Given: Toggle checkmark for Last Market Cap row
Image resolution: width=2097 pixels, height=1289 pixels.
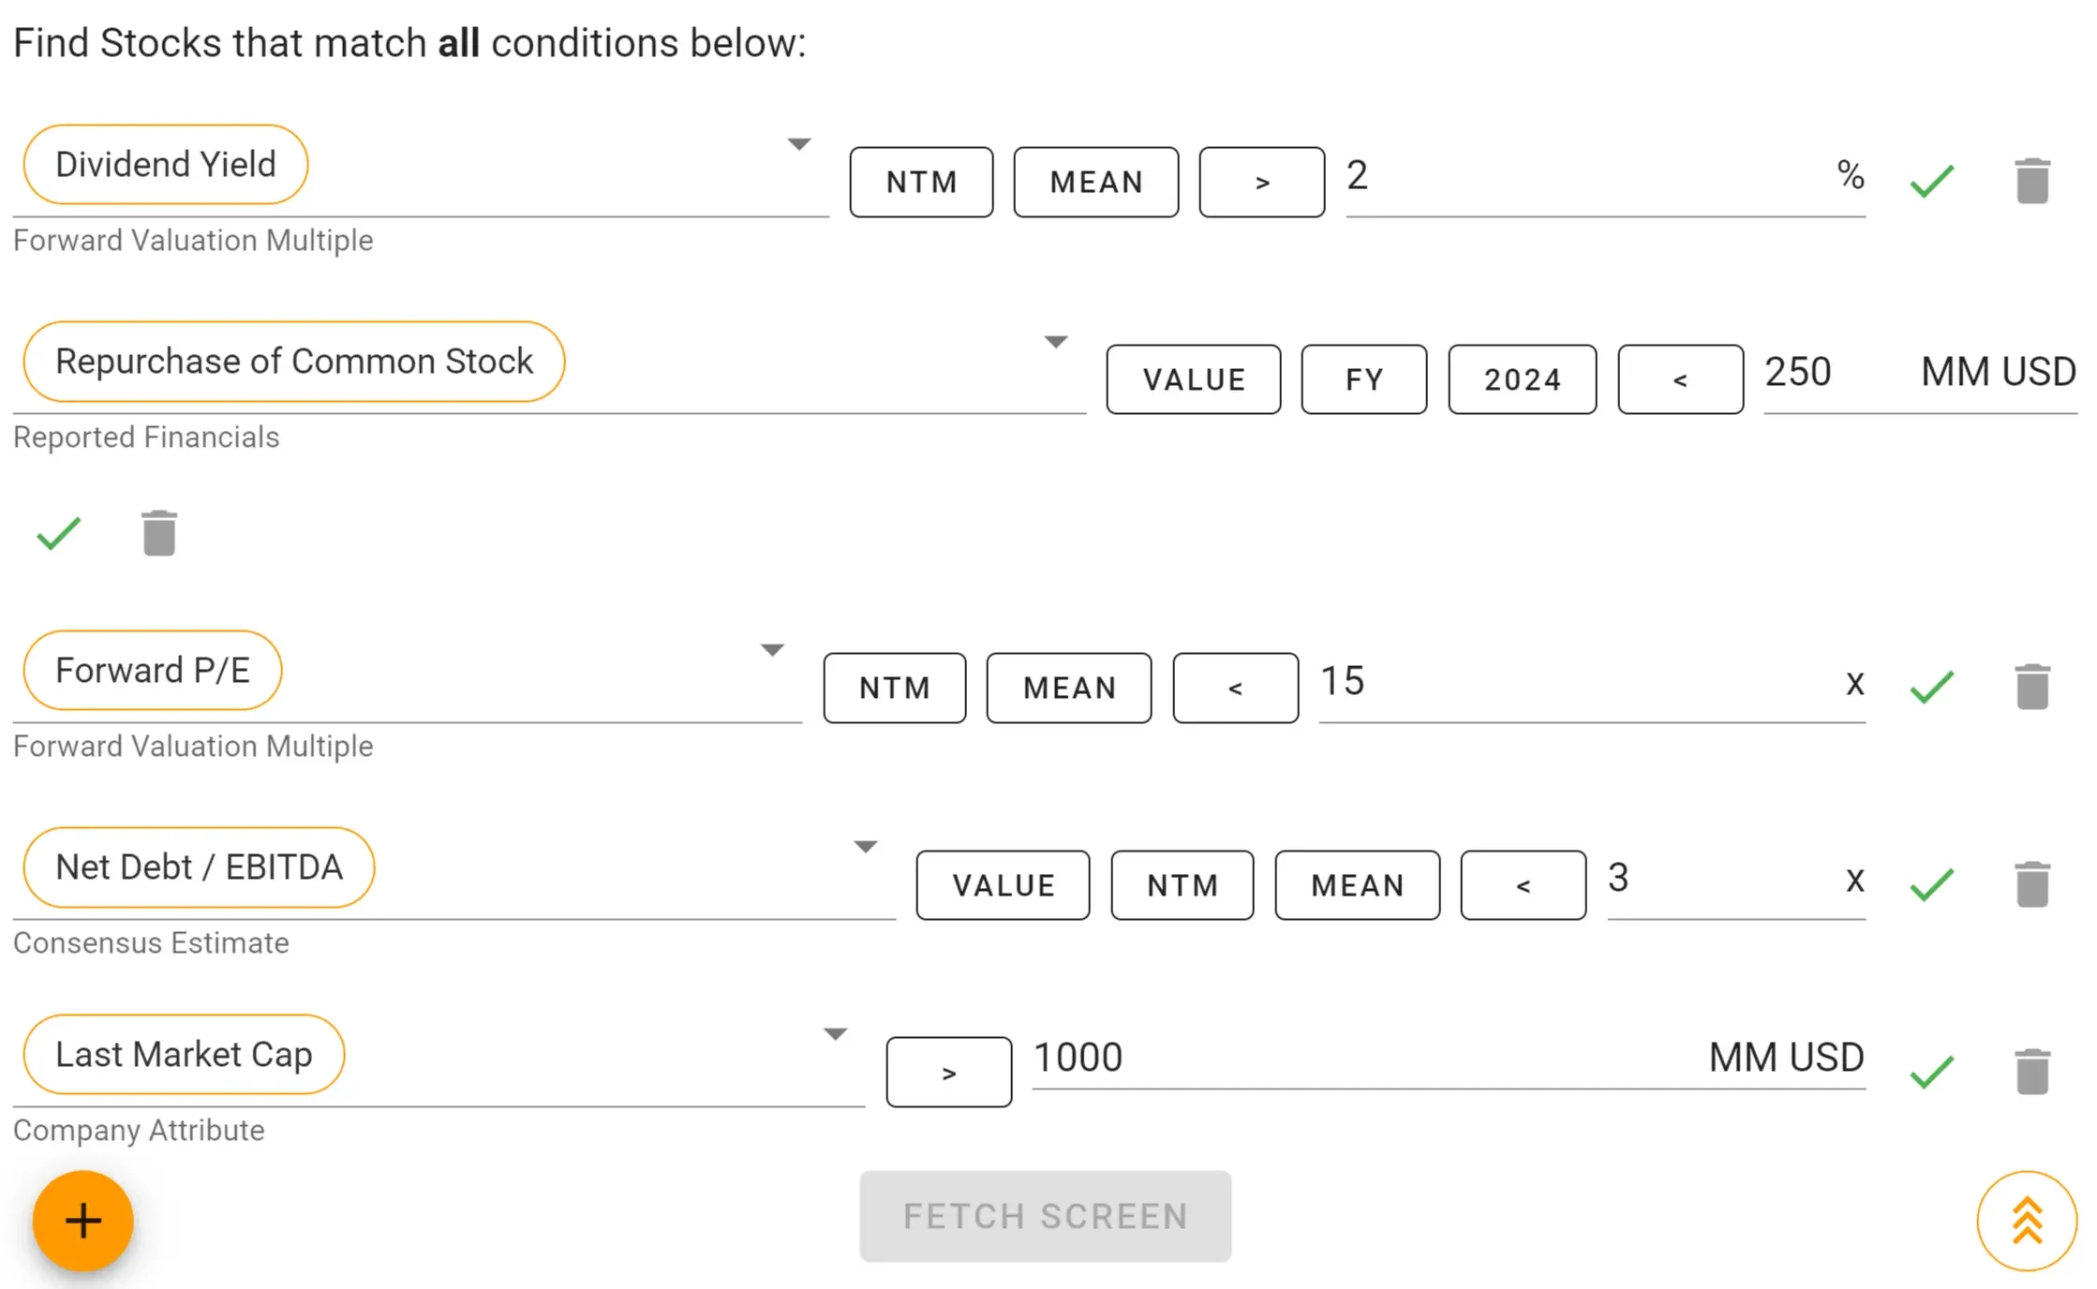Looking at the screenshot, I should pos(1931,1071).
